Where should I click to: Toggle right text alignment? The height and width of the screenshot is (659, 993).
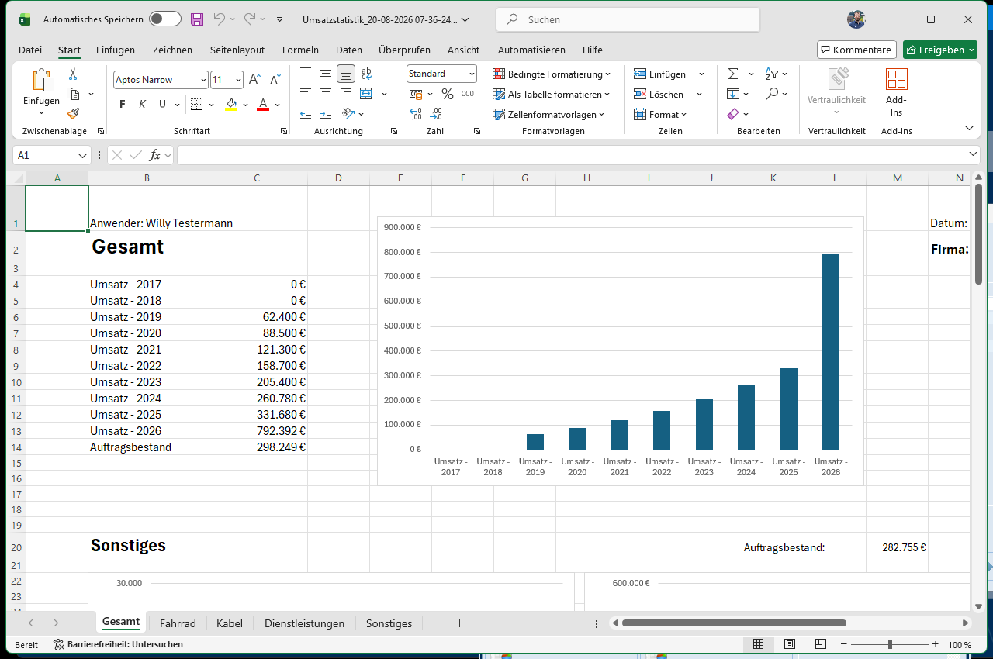346,94
